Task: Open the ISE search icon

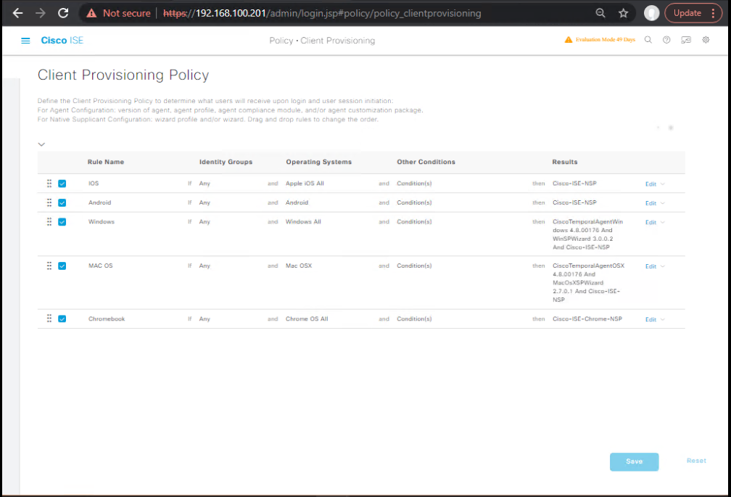Action: 648,40
